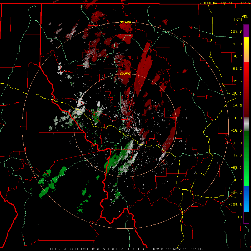Pick the green segment of the color bar
Viewport: 251px width, 251px height.
pos(246,158)
